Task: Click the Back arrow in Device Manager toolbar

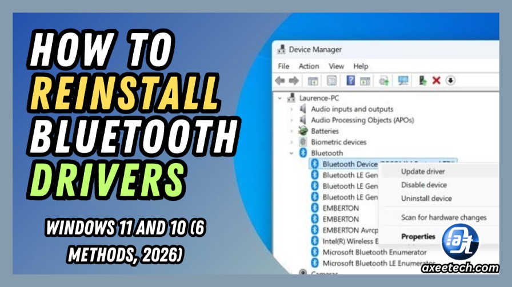Action: [x=280, y=80]
